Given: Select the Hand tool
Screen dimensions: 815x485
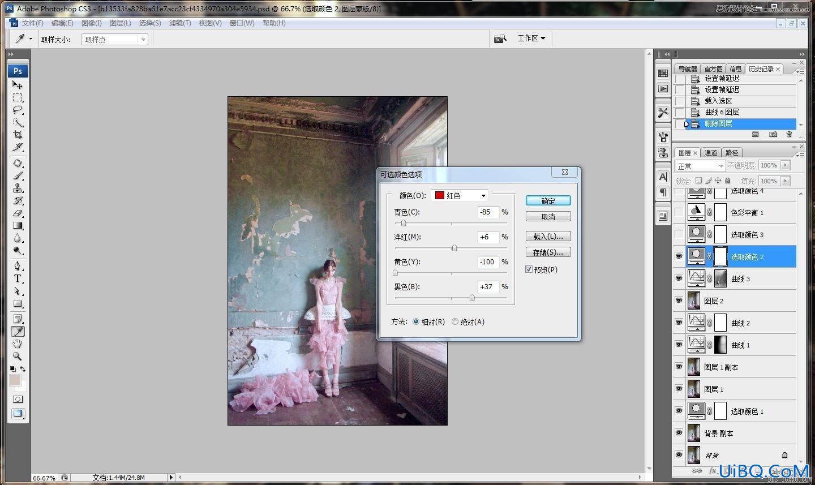Looking at the screenshot, I should [x=18, y=344].
